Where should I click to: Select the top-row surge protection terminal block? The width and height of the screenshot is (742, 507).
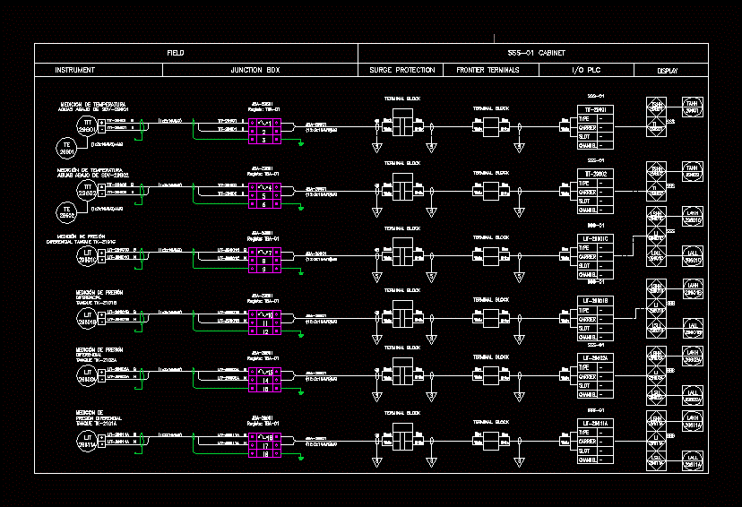point(402,125)
